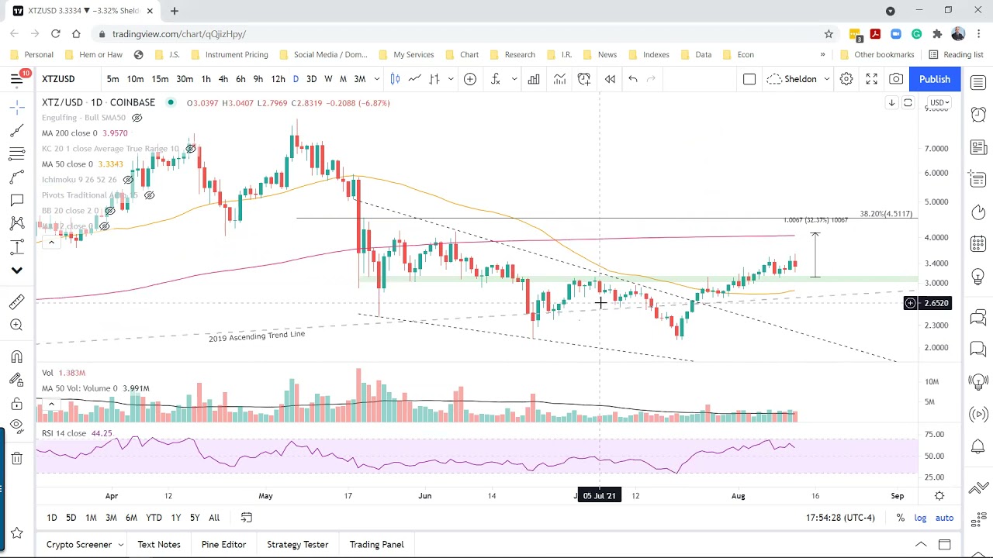Undo the last chart action
Screen dimensions: 993x558
coord(633,79)
